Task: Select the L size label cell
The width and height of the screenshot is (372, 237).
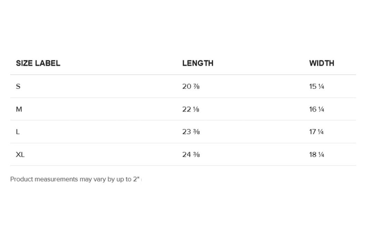Action: [x=18, y=132]
